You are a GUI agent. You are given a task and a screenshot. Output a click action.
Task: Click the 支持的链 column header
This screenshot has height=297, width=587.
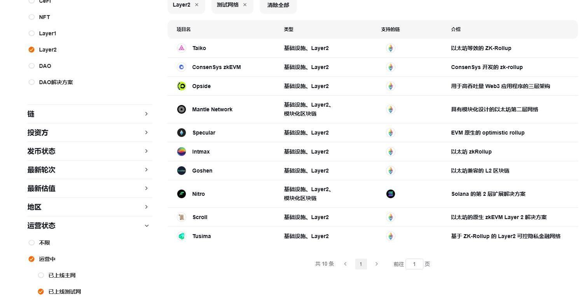click(390, 29)
